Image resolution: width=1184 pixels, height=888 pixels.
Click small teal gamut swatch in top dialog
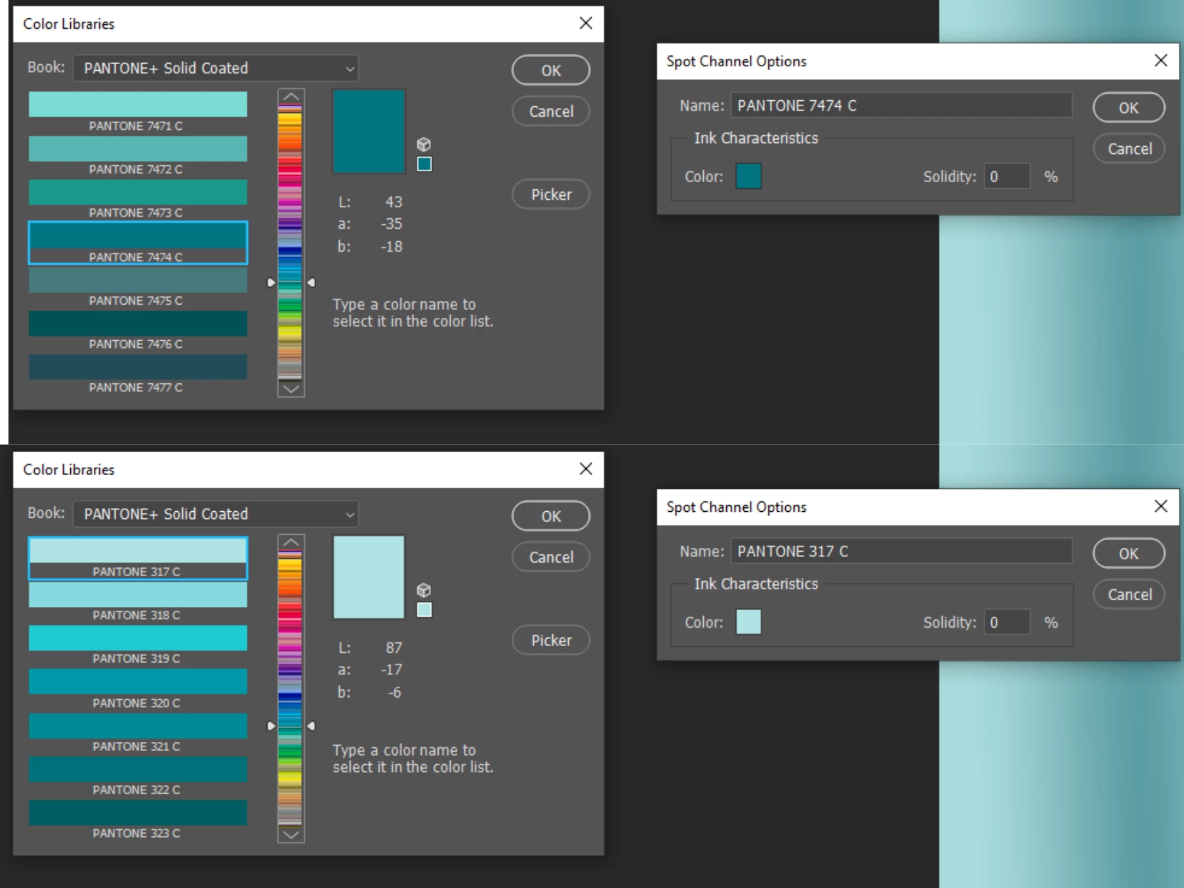424,164
